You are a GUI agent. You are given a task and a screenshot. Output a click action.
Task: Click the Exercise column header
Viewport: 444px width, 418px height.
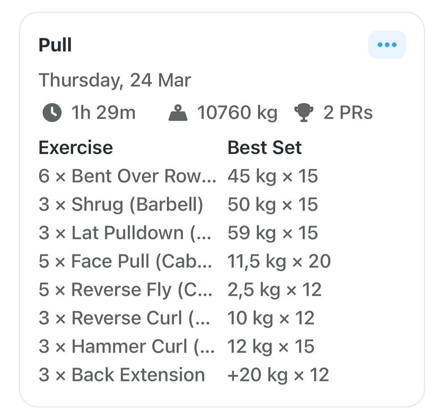click(76, 148)
